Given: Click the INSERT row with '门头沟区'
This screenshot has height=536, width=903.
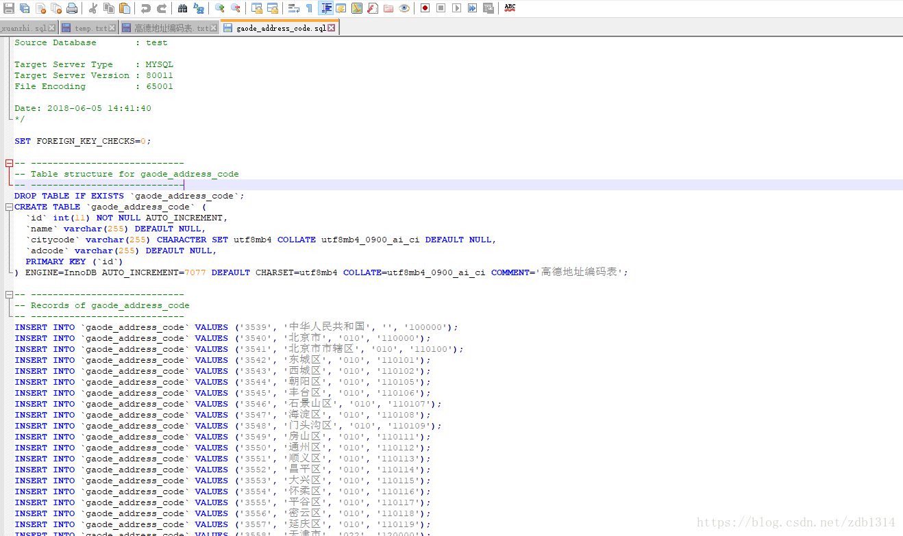Looking at the screenshot, I should 228,426.
